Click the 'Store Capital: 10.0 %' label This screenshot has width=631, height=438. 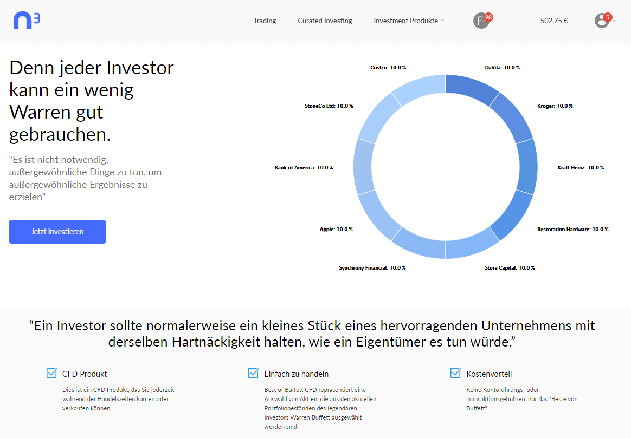coord(510,267)
